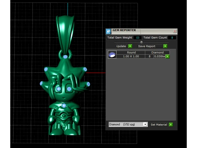Select the "Diamond" cell in gem table
This screenshot has width=197, height=148.
[157, 53]
